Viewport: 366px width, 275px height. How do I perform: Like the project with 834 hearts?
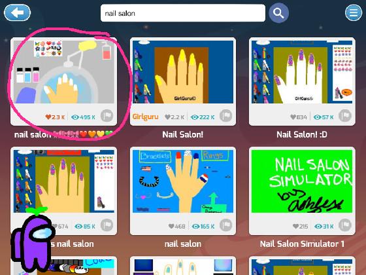[x=293, y=117]
